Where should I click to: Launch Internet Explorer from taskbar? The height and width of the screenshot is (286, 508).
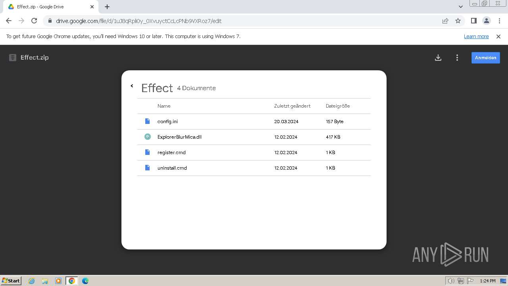coord(31,281)
